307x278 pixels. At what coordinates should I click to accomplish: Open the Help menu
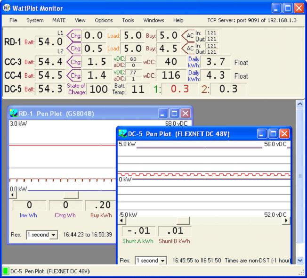[x=178, y=20]
